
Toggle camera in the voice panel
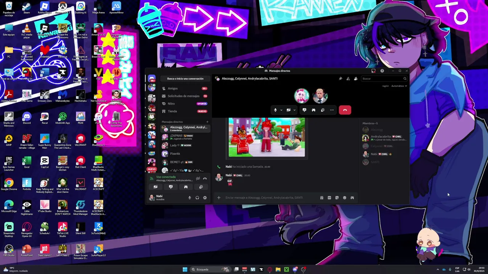point(155,187)
